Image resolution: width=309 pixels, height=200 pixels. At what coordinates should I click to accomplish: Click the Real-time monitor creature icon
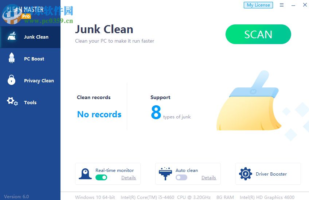tap(85, 174)
